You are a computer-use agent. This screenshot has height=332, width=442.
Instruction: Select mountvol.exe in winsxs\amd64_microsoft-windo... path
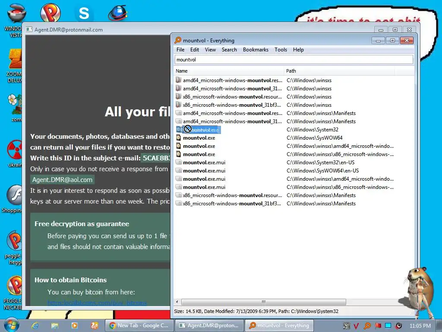click(199, 146)
